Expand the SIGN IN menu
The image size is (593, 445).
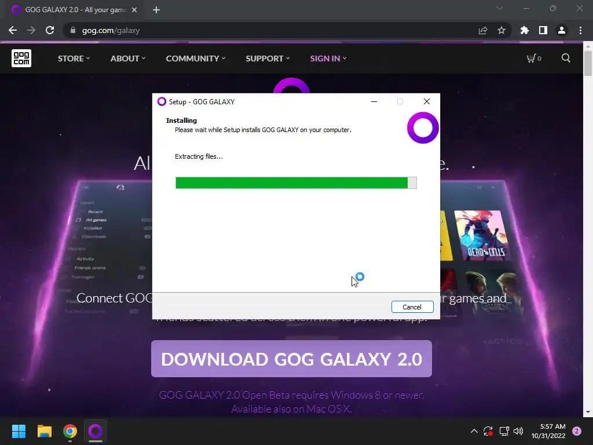coord(328,59)
